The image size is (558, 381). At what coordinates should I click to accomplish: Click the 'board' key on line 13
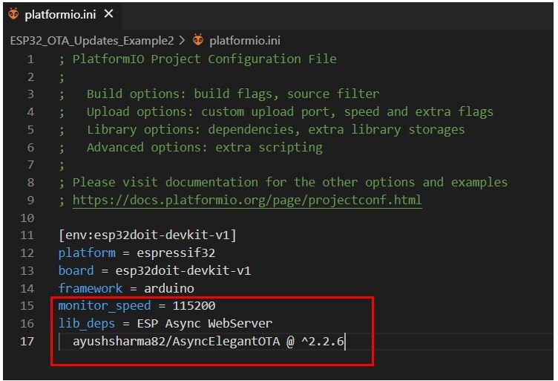(x=76, y=270)
